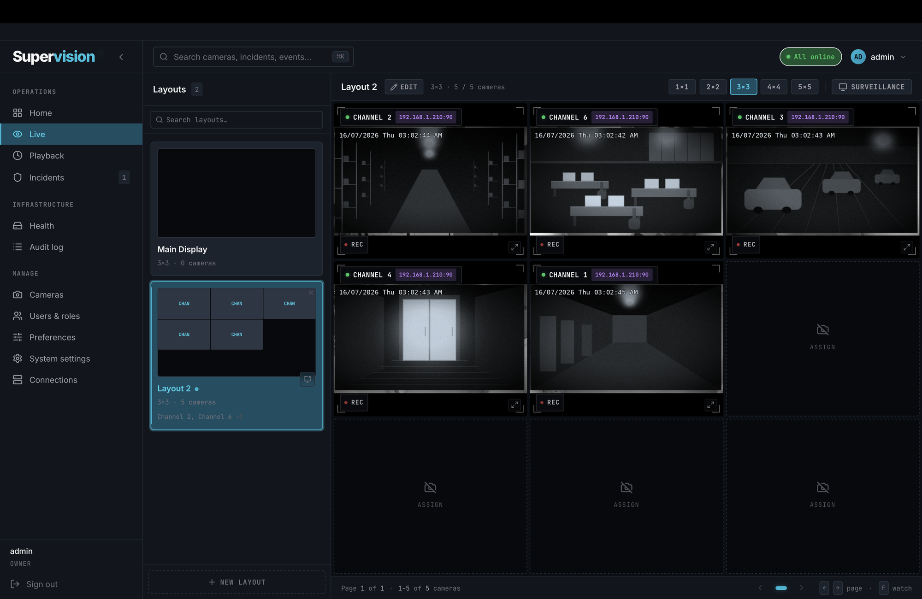Screen dimensions: 922x599
Task: Assign camera to bottom-right empty slot
Action: [x=823, y=496]
